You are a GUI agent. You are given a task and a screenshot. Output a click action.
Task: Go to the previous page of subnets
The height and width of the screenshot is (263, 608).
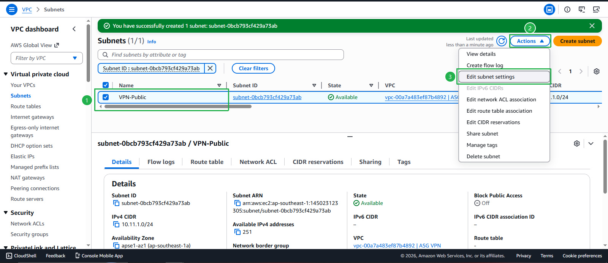coord(560,71)
